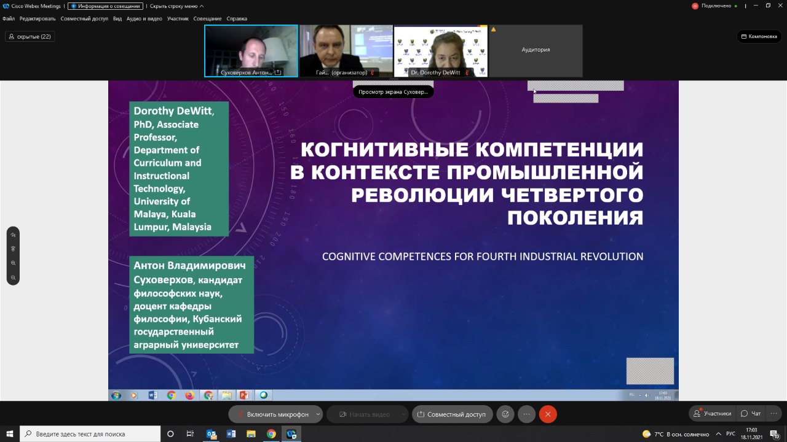Click the bottom magnifier zoom icon in left toolbar

click(13, 277)
